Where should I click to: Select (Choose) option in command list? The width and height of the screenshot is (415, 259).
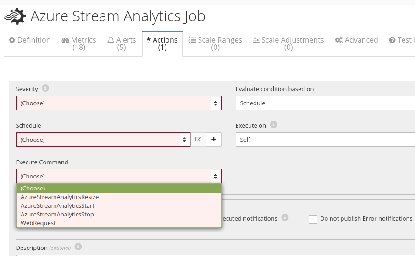pos(119,188)
